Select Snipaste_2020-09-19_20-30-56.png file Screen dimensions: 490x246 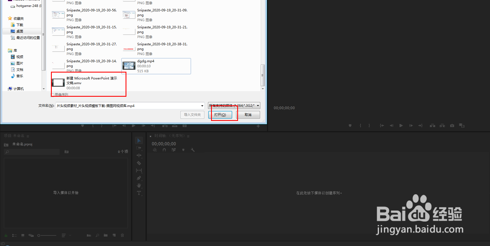point(85,15)
